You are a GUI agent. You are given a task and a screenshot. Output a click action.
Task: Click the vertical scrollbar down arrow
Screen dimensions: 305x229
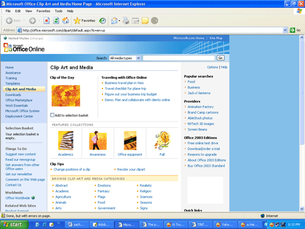302,209
